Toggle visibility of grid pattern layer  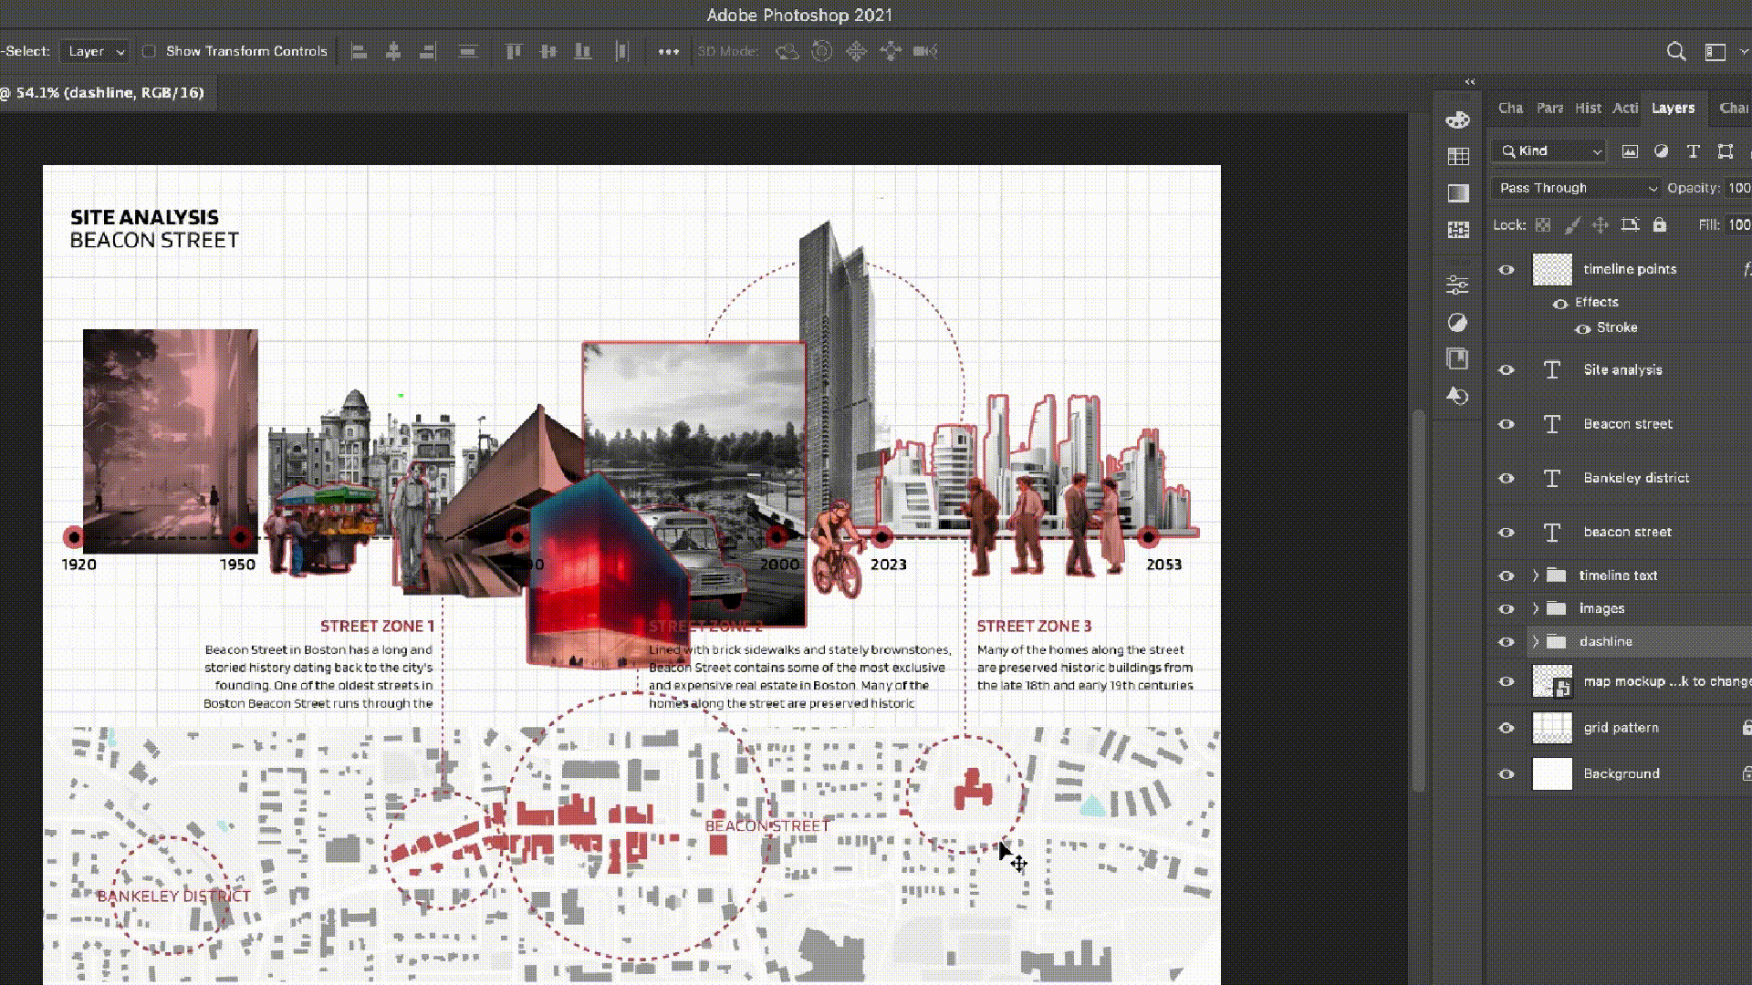coord(1507,728)
